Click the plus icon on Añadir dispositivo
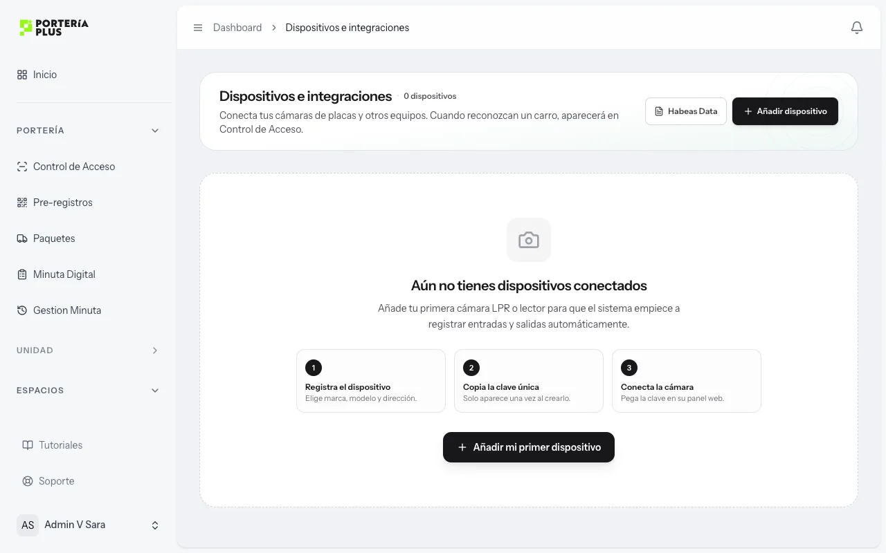 pyautogui.click(x=748, y=111)
